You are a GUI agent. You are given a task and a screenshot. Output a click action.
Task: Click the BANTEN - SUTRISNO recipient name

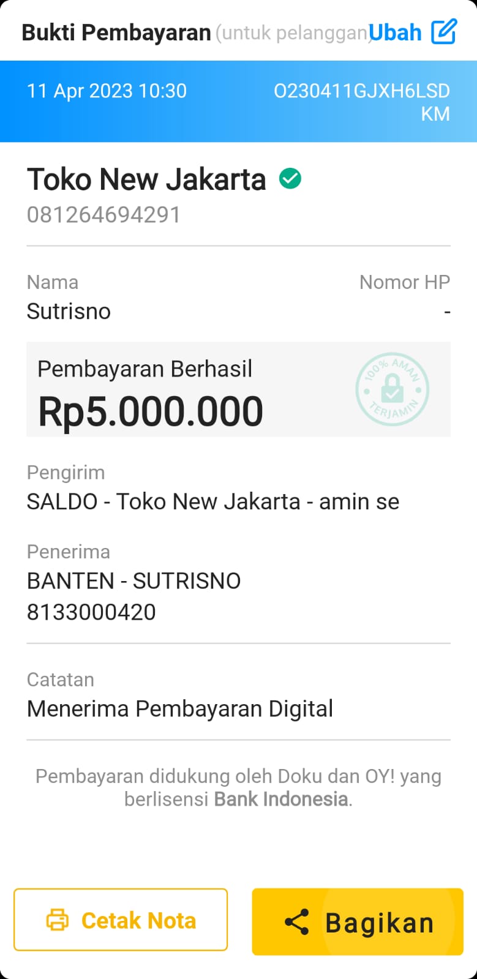pos(133,581)
